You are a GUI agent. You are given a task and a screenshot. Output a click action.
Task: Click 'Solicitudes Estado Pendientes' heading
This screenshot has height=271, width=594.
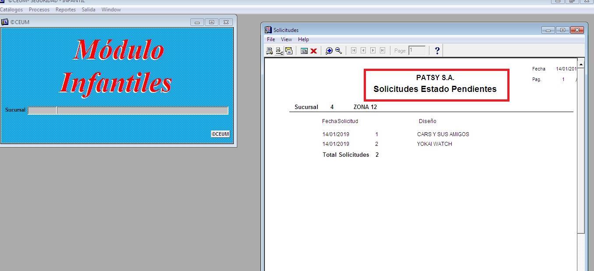pyautogui.click(x=435, y=89)
